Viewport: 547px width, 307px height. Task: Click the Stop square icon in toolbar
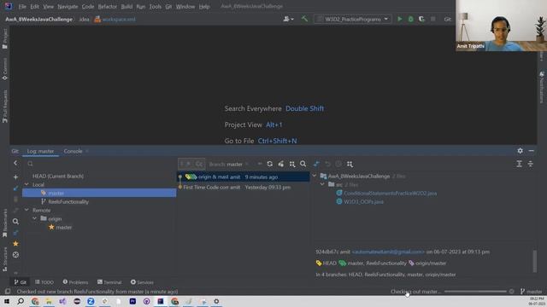click(x=432, y=19)
